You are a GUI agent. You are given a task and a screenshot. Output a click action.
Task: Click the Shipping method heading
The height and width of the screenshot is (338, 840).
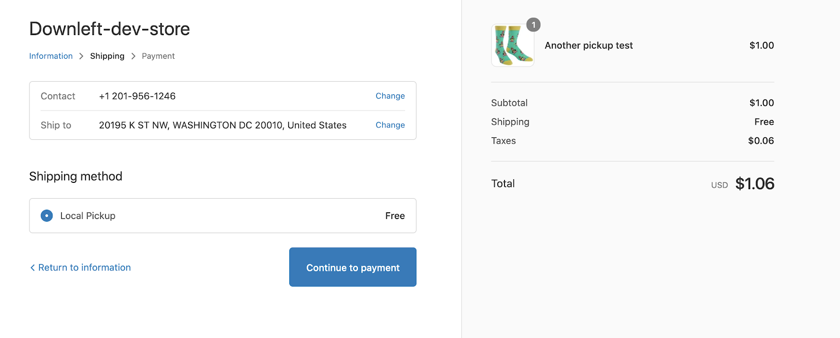click(x=76, y=177)
